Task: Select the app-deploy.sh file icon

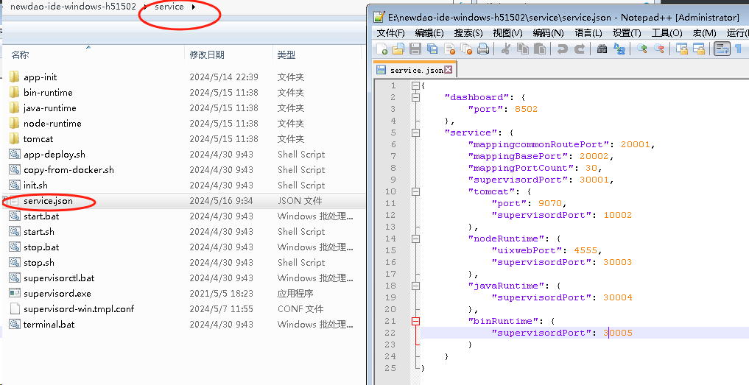Action: (15, 155)
